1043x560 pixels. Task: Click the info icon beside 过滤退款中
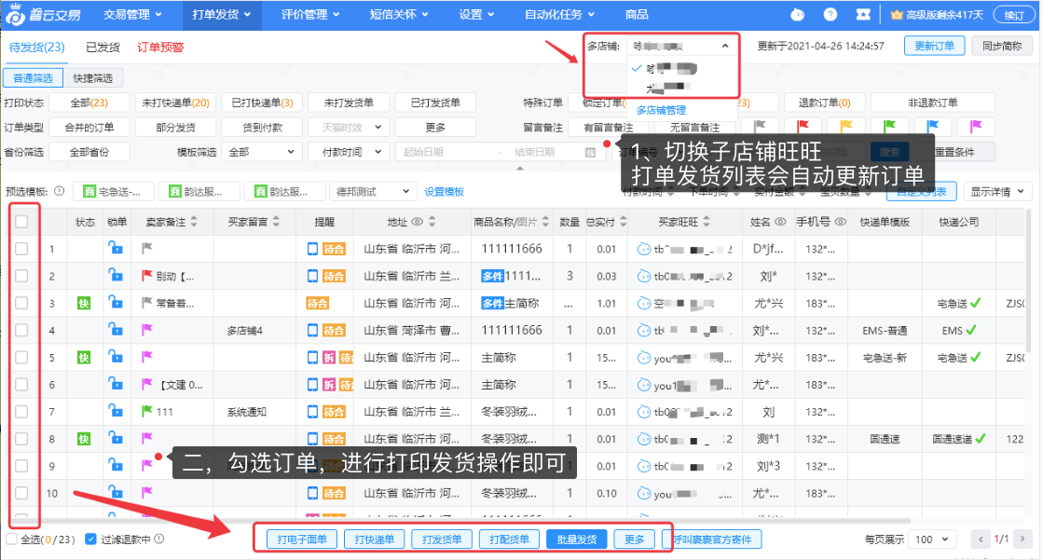[x=159, y=539]
